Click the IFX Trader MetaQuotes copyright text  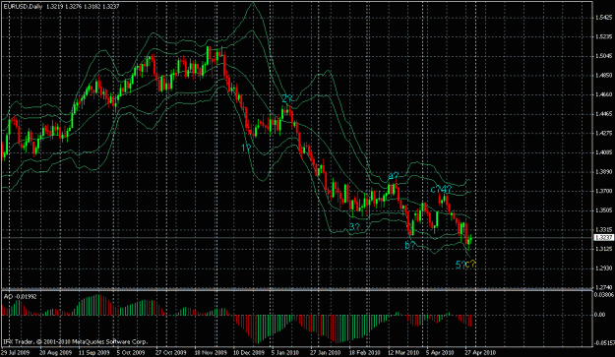point(75,341)
